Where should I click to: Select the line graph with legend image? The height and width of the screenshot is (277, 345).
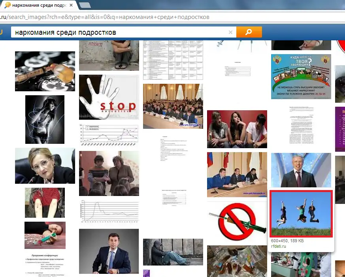[109, 135]
